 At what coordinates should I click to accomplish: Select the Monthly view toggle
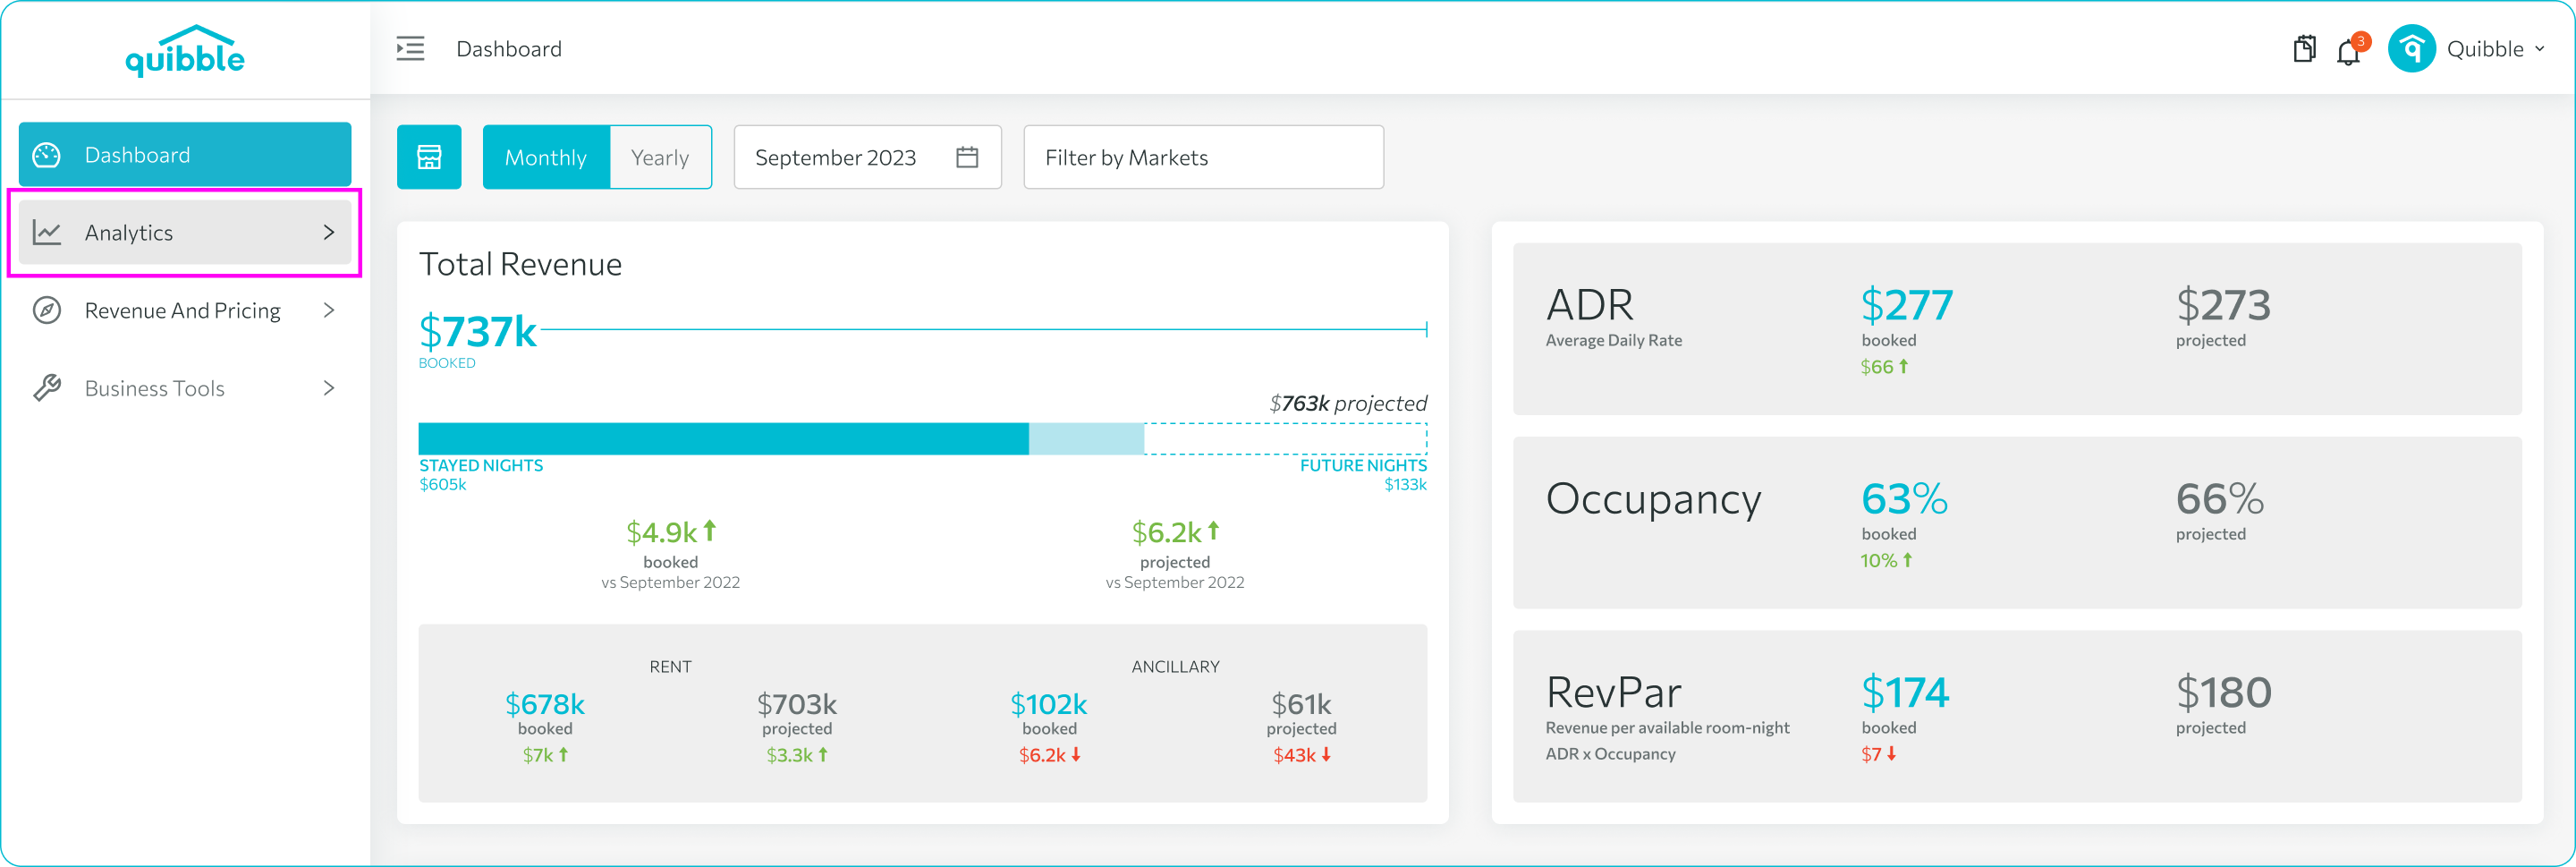tap(546, 157)
